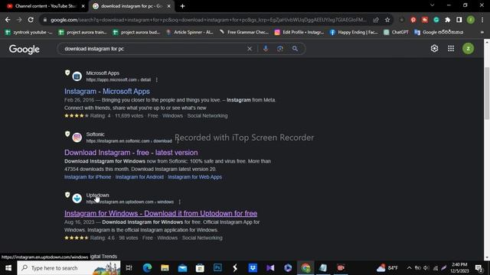490x275 pixels.
Task: Expand the tab search dropdown chevron
Action: (432, 5)
